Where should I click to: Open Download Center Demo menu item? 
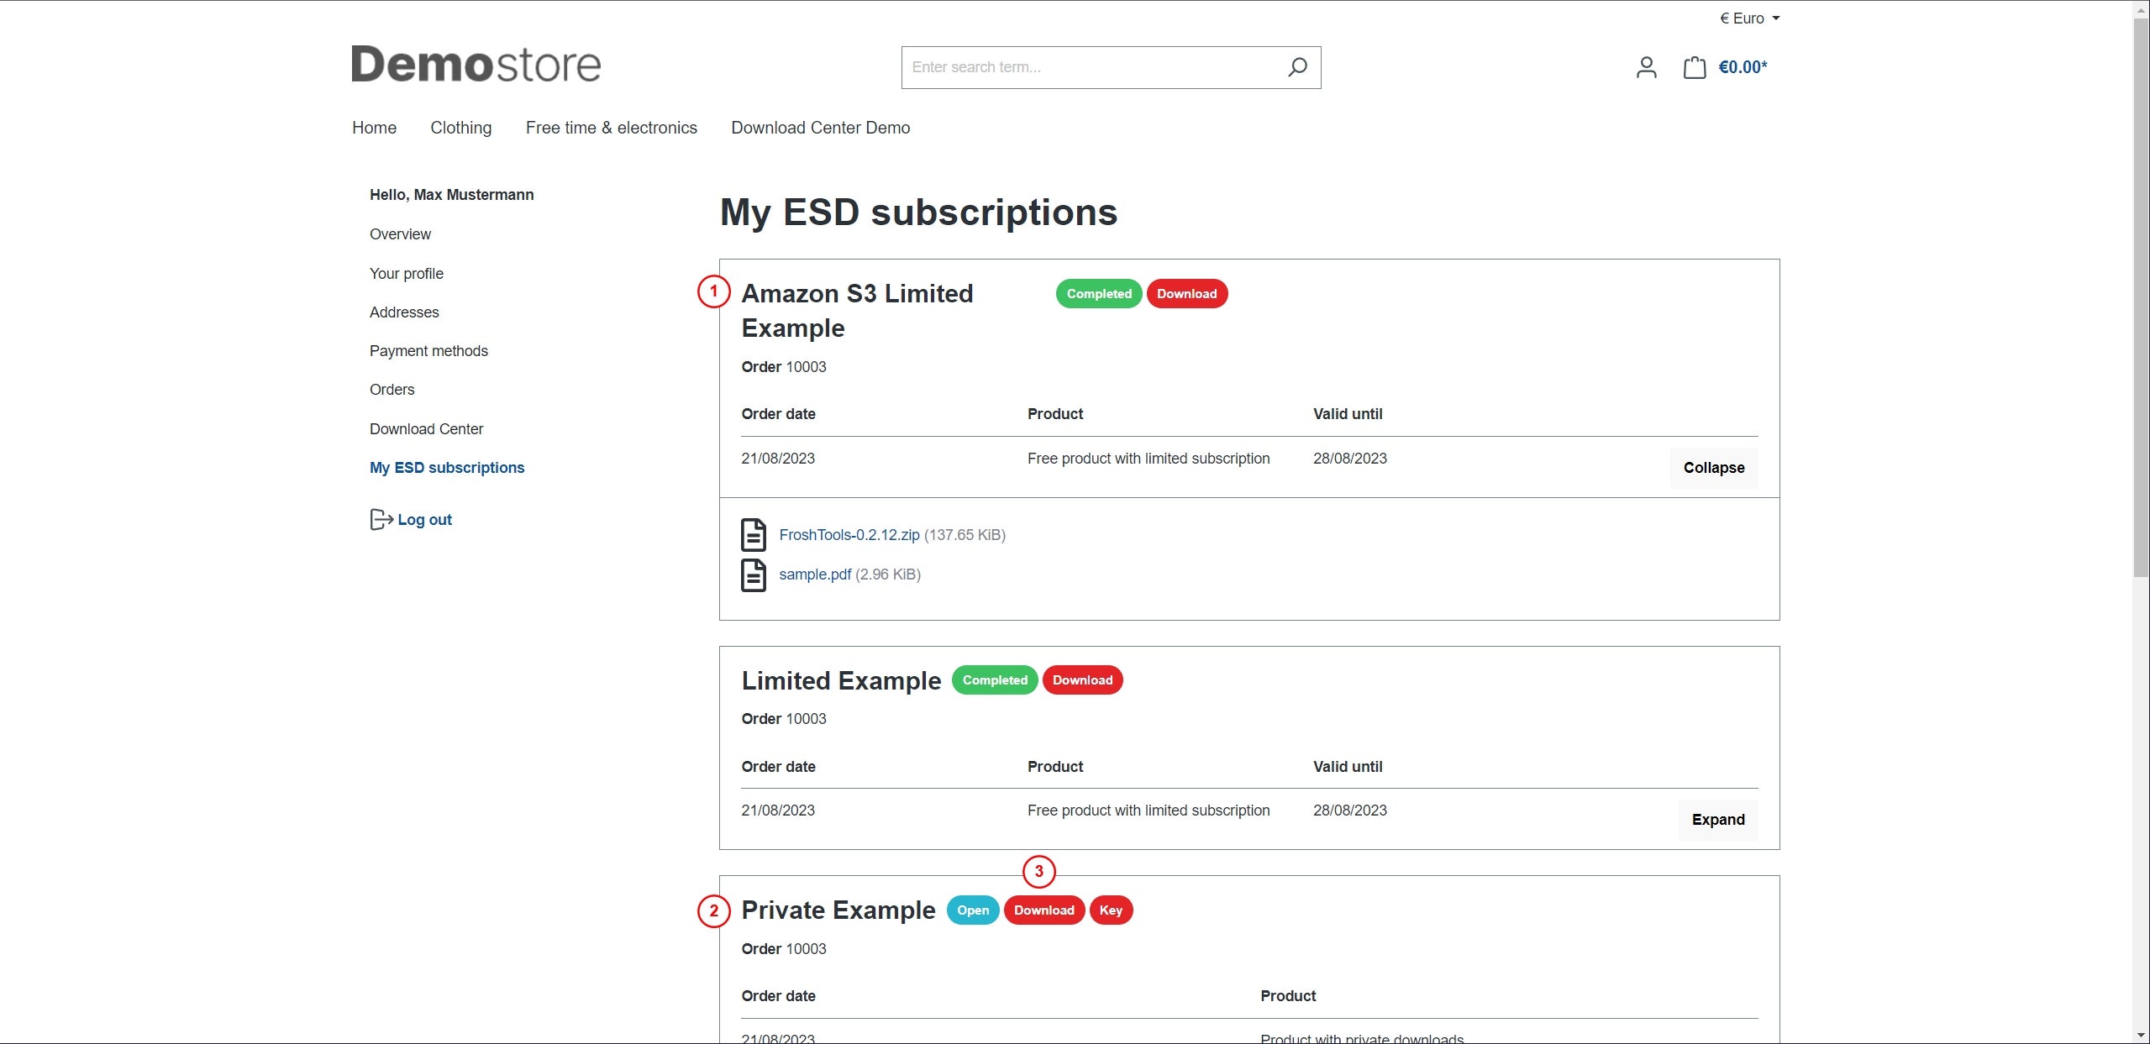821,128
